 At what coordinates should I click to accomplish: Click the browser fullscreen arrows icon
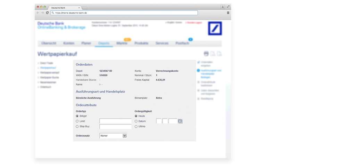point(228,7)
